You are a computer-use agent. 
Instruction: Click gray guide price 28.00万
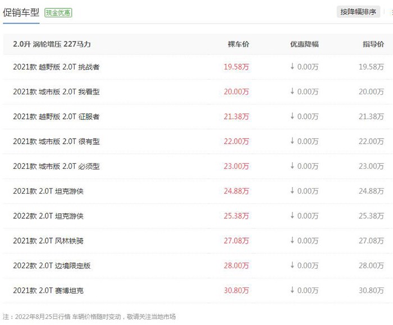tap(371, 266)
